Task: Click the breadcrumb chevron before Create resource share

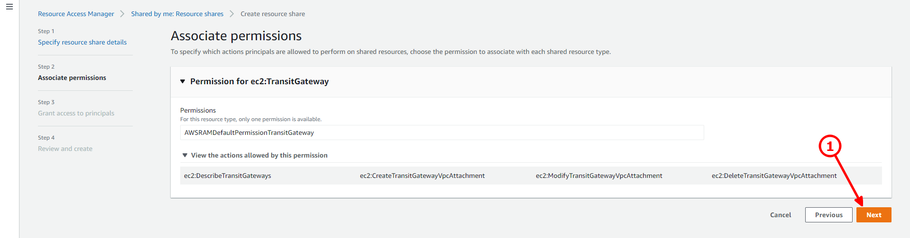Action: 232,14
